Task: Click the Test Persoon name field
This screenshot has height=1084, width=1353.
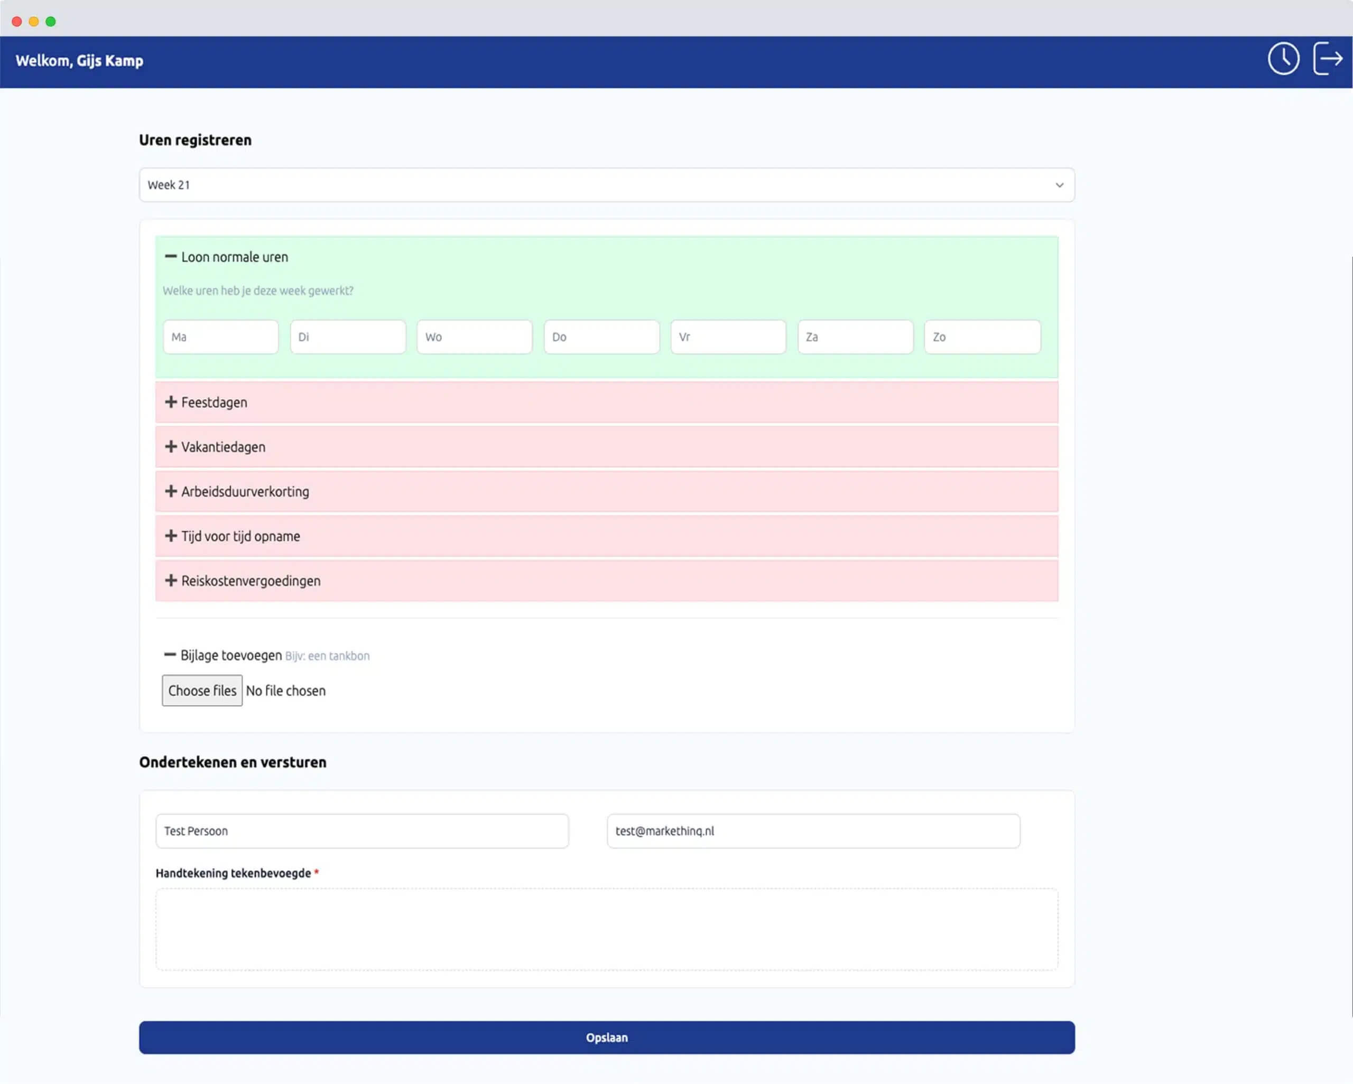Action: pyautogui.click(x=362, y=831)
